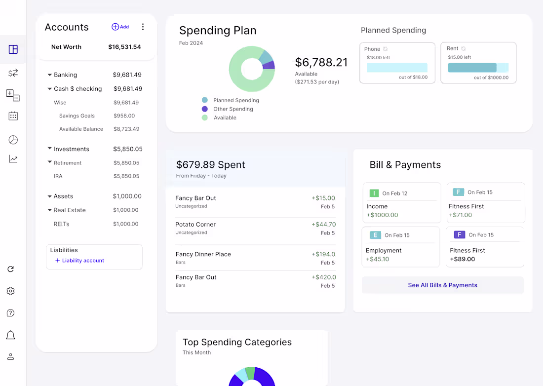543x386 pixels.
Task: Click the icon next to Phone label
Action: (386, 49)
